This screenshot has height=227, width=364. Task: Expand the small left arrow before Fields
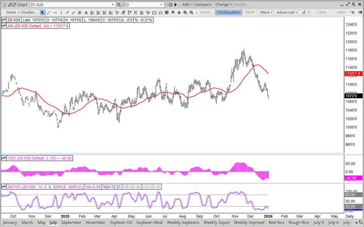(197, 12)
